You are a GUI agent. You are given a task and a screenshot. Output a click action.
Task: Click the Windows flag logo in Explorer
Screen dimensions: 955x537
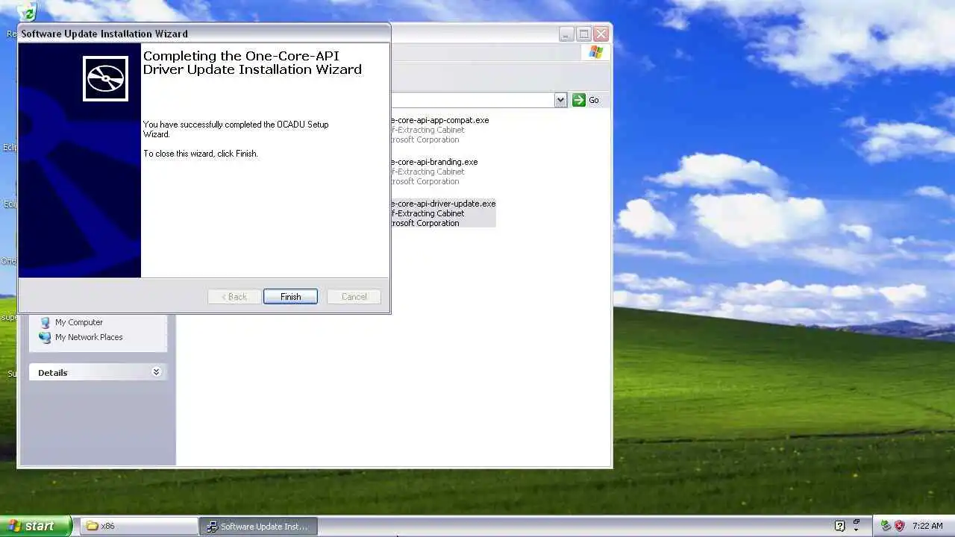coord(595,52)
